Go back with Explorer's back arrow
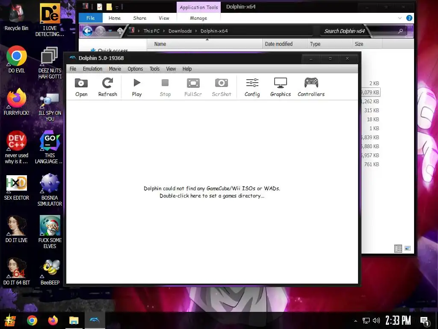438x329 pixels. pos(87,31)
